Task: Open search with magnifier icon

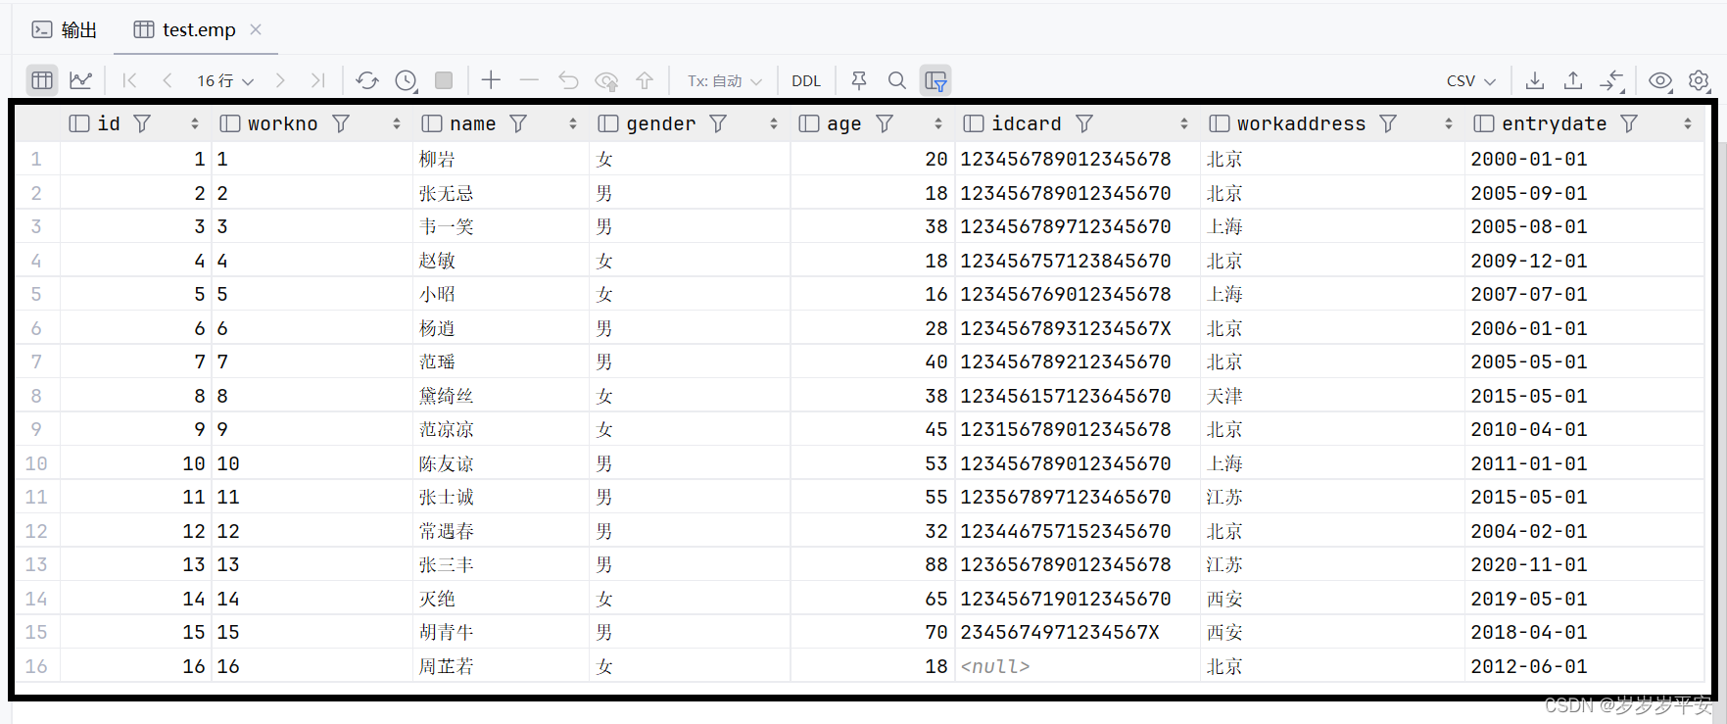Action: [x=896, y=80]
